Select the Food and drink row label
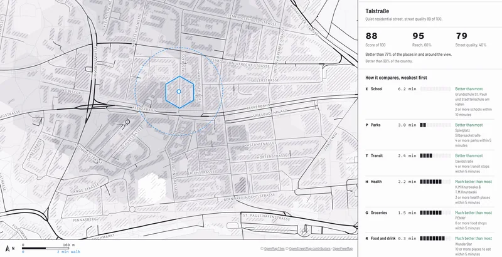This screenshot has width=502, height=257. (383, 238)
